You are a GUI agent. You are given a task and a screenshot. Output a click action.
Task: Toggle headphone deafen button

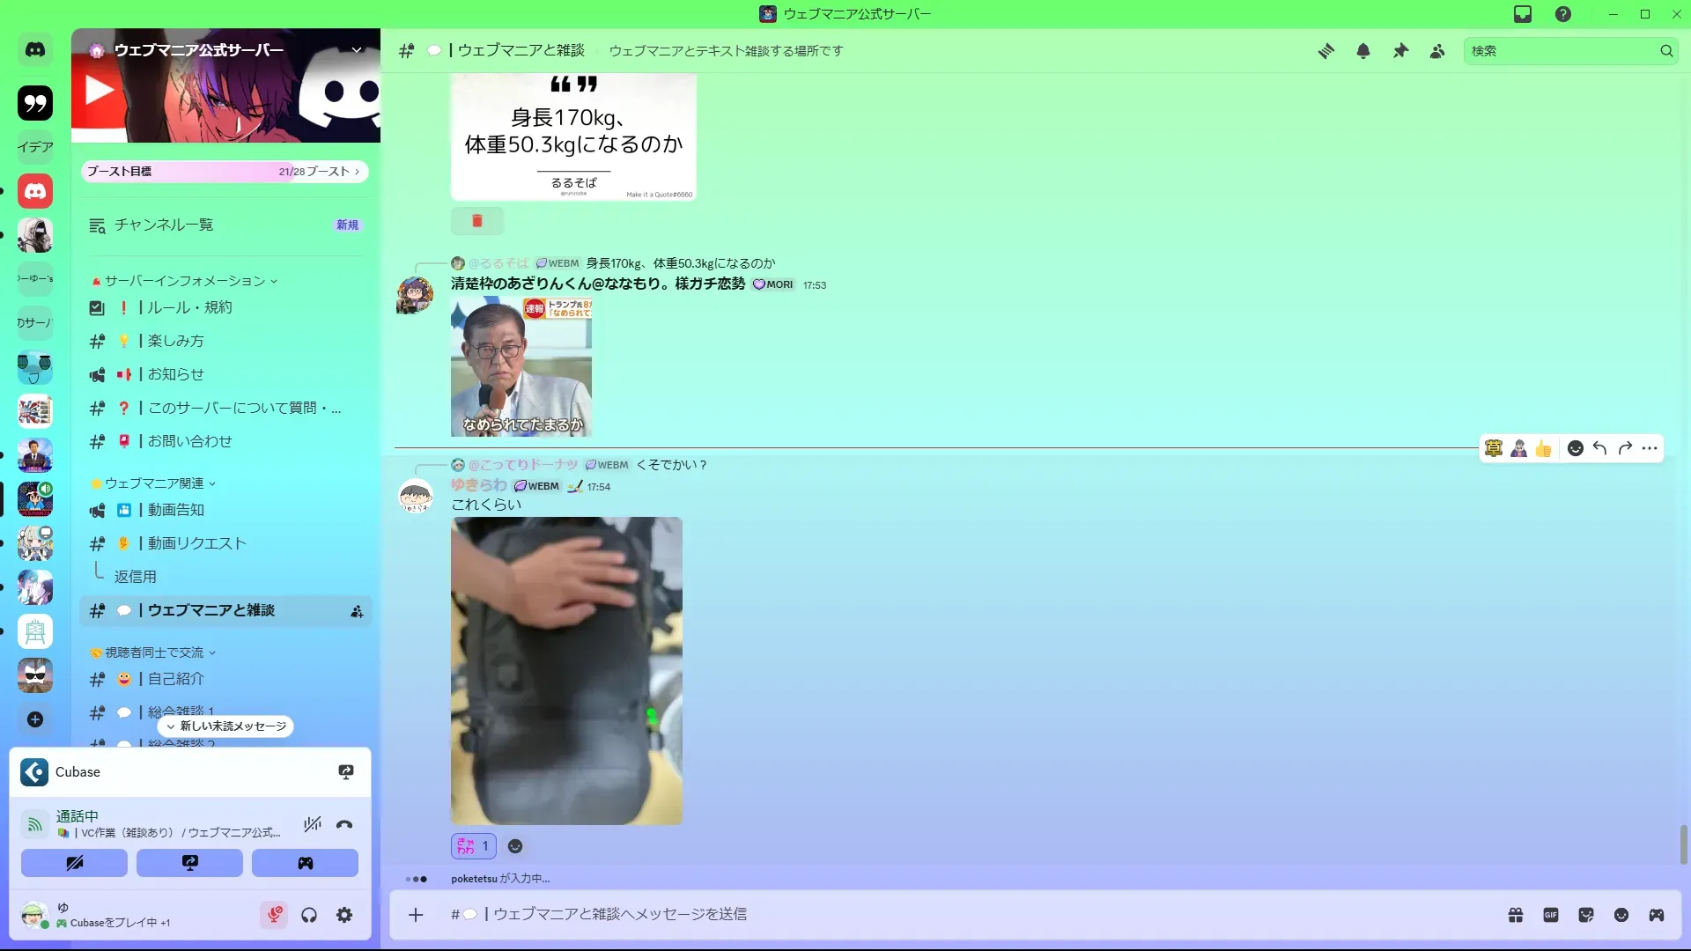[309, 915]
